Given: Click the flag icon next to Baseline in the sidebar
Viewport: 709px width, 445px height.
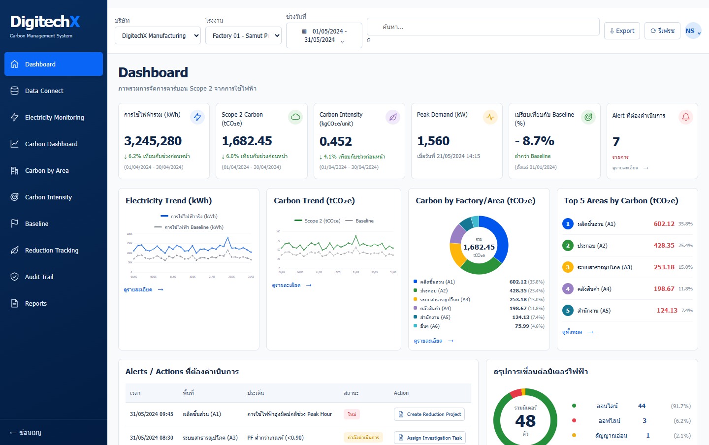Looking at the screenshot, I should [x=15, y=223].
